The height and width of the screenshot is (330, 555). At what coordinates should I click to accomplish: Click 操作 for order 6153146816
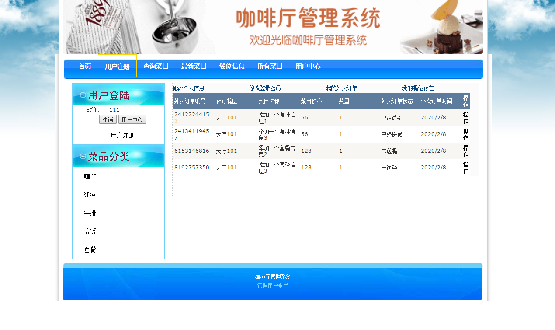pos(466,151)
